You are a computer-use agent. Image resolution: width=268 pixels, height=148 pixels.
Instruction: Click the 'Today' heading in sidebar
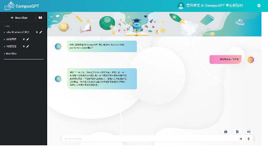pos(7,26)
